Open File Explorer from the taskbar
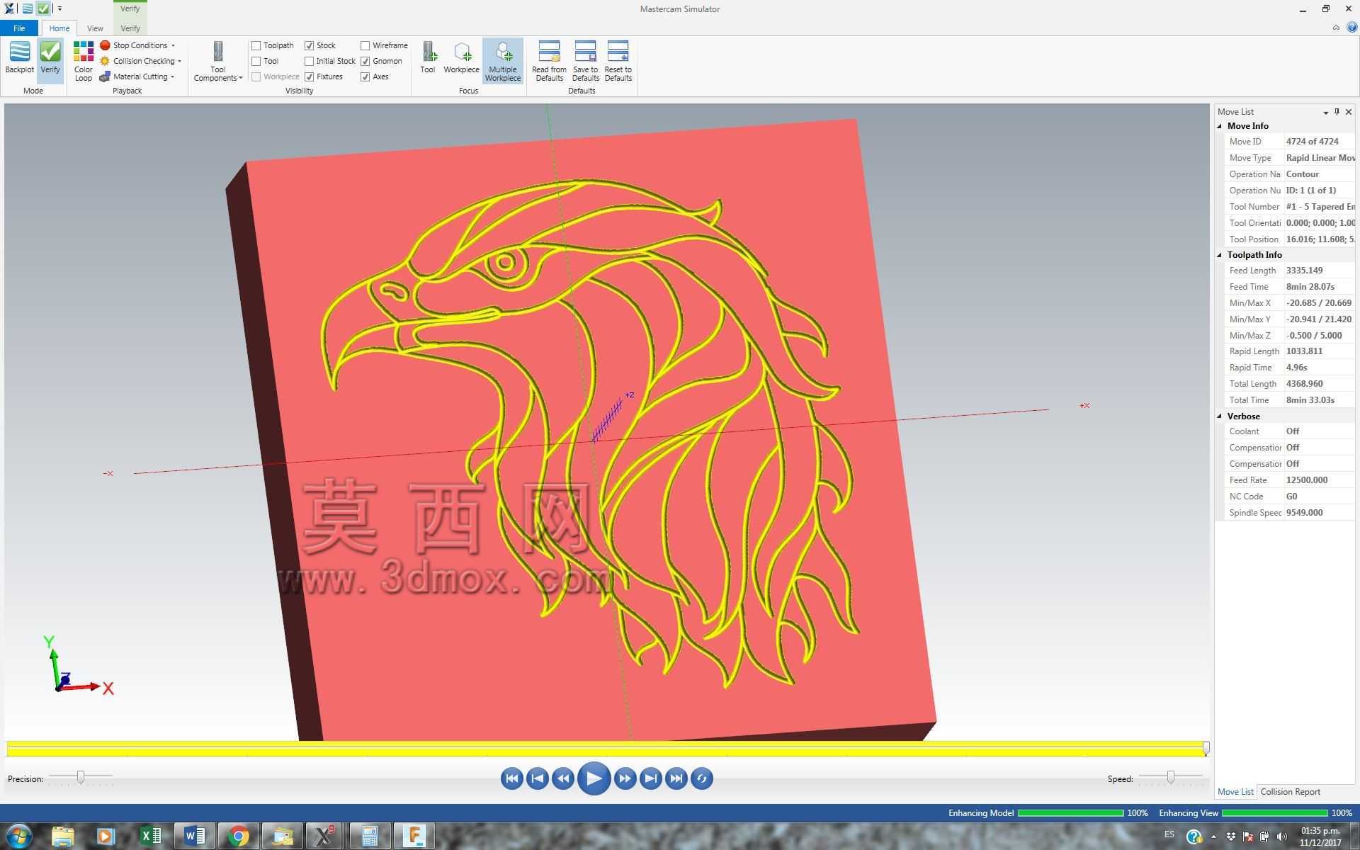This screenshot has height=850, width=1360. pos(62,837)
